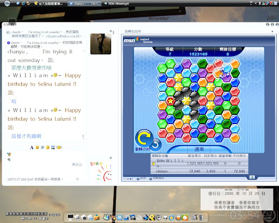Click the score value 1523165 in the game header

[198, 54]
